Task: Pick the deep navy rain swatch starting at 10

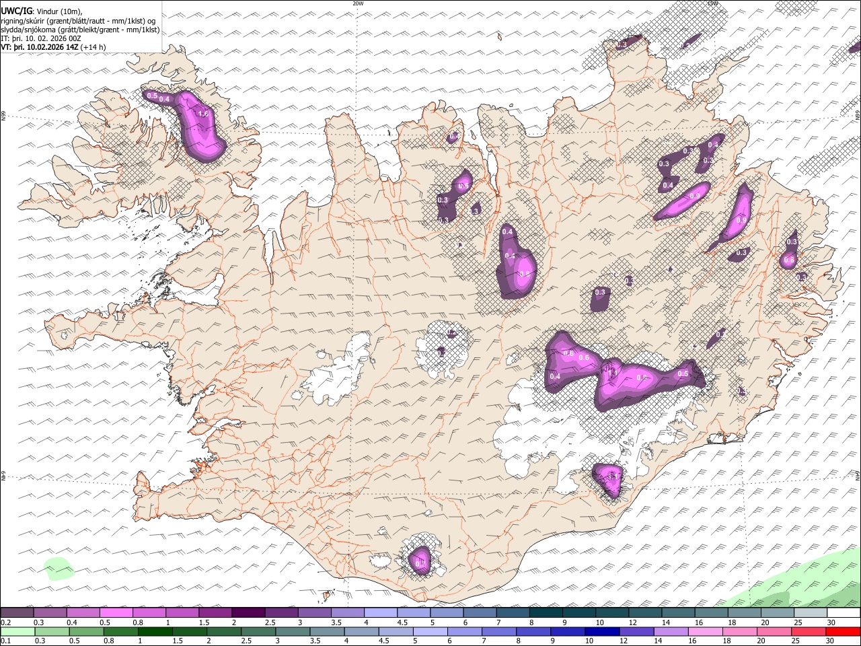Action: (601, 631)
